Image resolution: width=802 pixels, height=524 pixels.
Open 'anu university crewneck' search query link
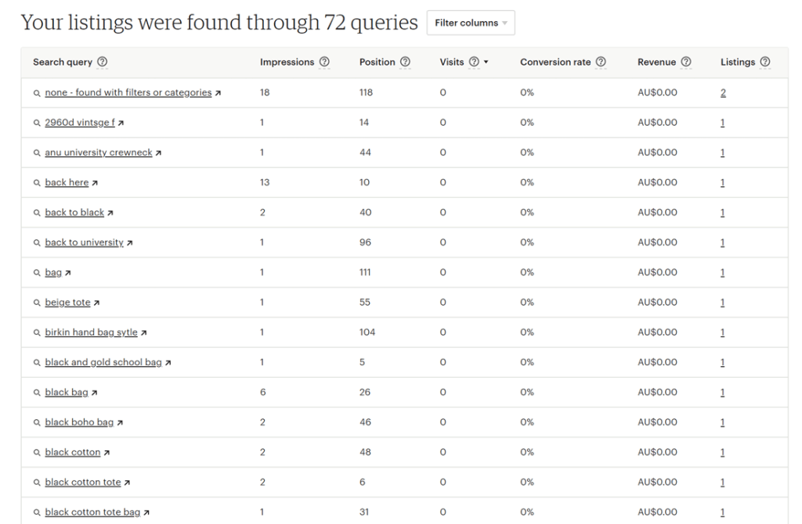[99, 153]
